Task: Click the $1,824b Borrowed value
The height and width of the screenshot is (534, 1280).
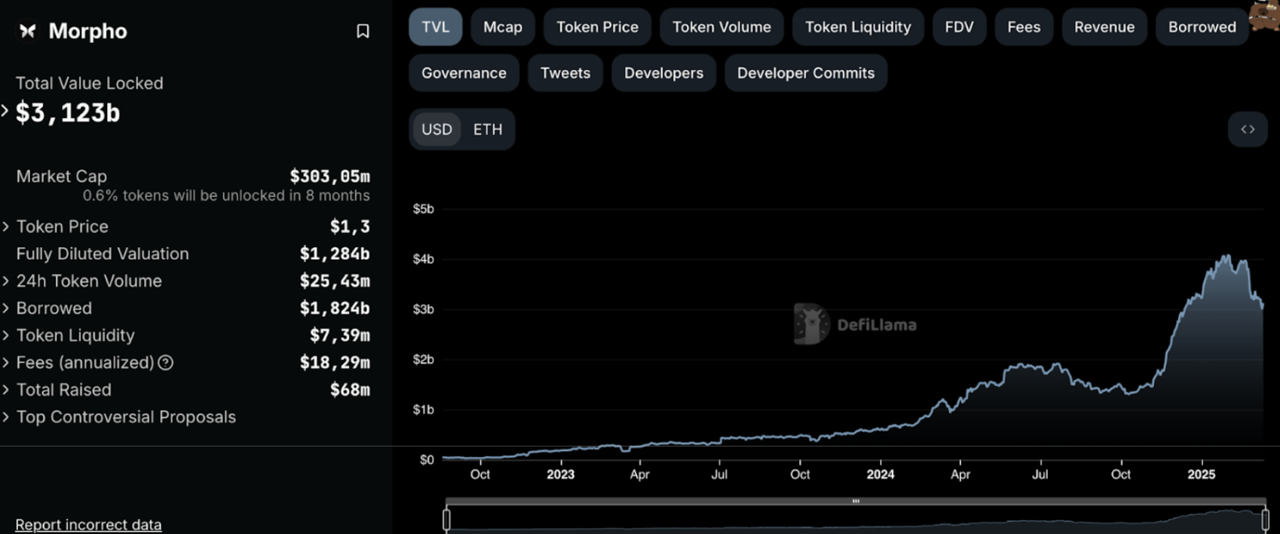Action: pyautogui.click(x=335, y=308)
